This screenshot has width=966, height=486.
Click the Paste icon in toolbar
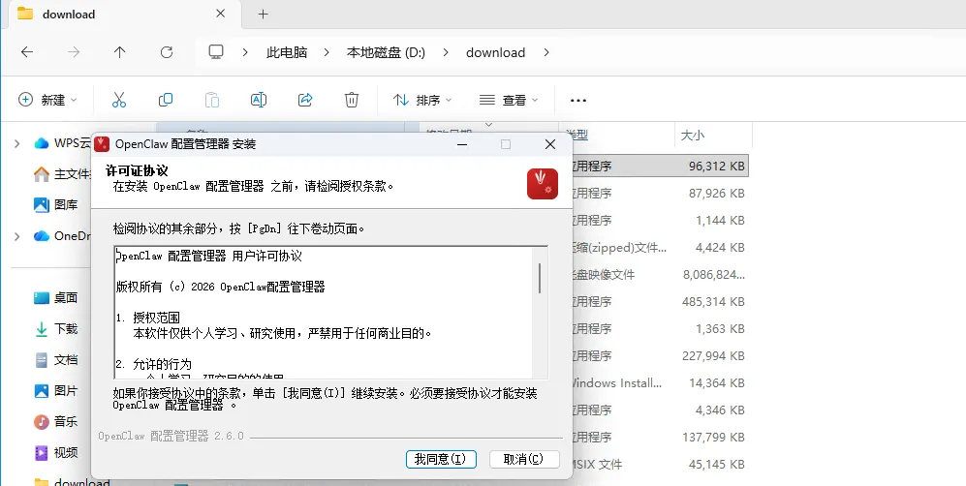[x=212, y=100]
